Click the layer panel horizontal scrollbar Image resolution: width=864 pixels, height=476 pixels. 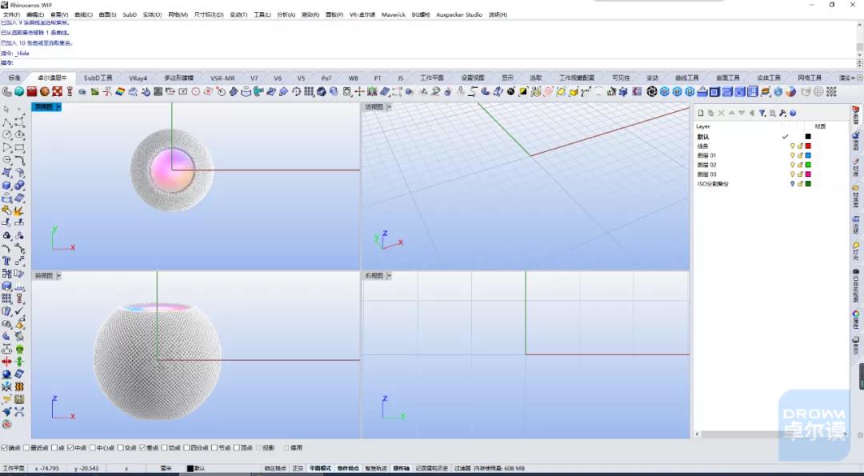pyautogui.click(x=771, y=434)
